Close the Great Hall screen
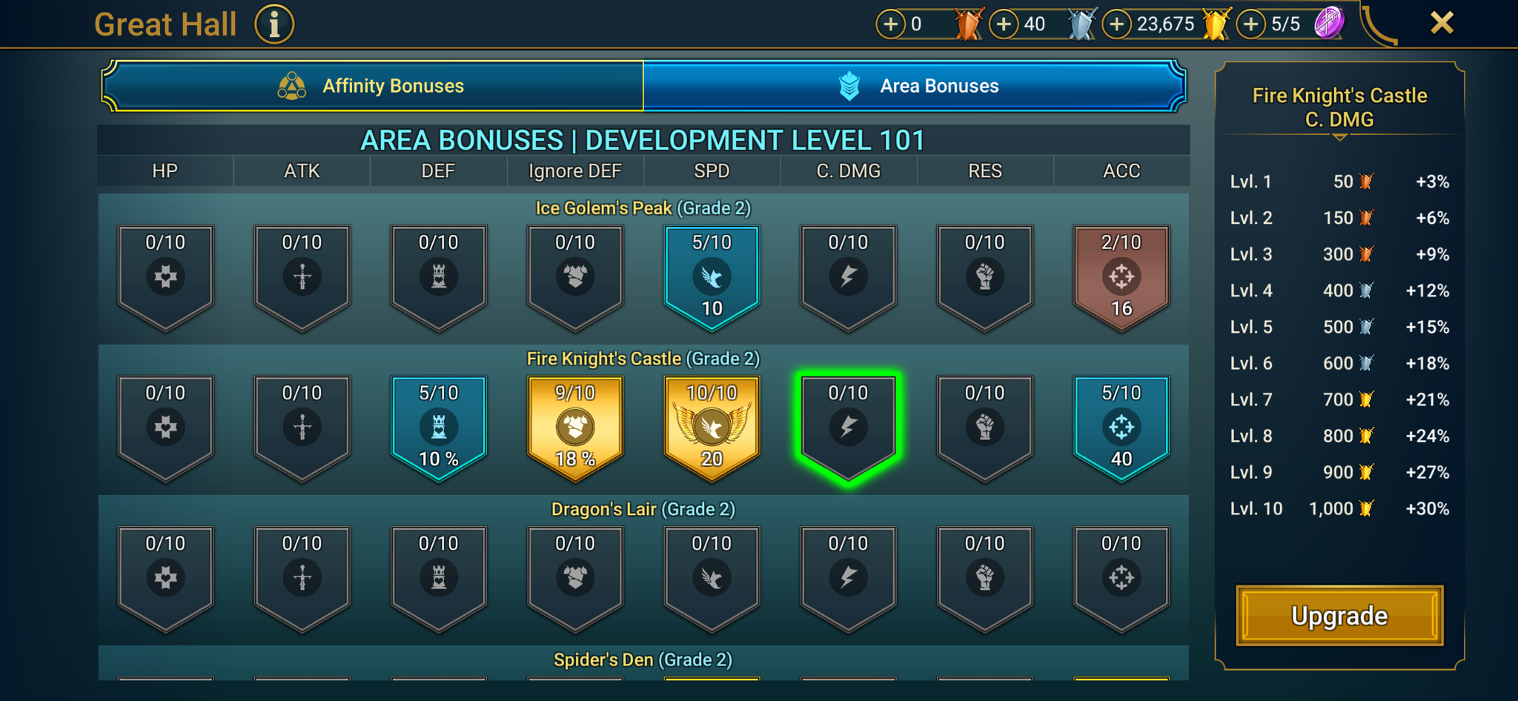 point(1442,23)
